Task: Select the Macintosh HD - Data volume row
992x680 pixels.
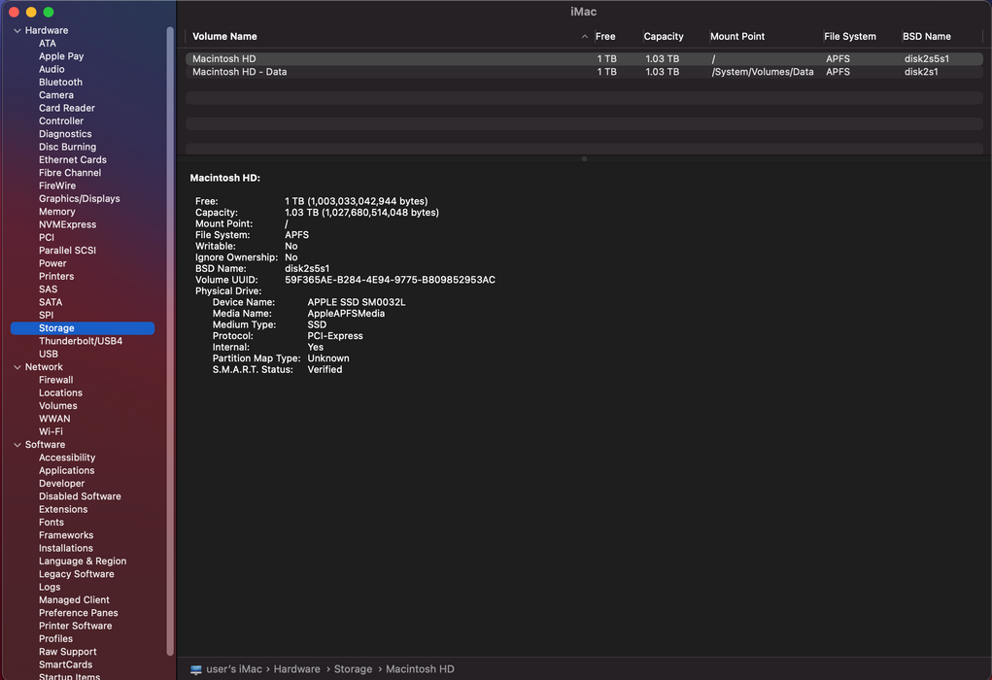Action: click(x=584, y=72)
